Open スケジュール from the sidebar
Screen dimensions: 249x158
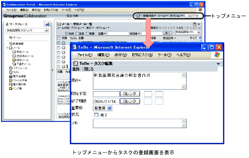(18, 68)
